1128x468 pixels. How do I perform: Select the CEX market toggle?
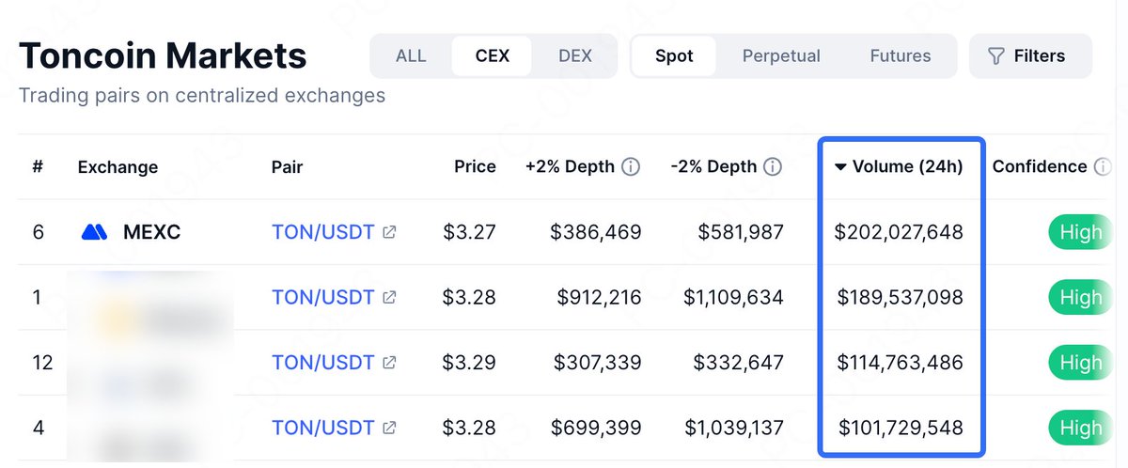[493, 55]
